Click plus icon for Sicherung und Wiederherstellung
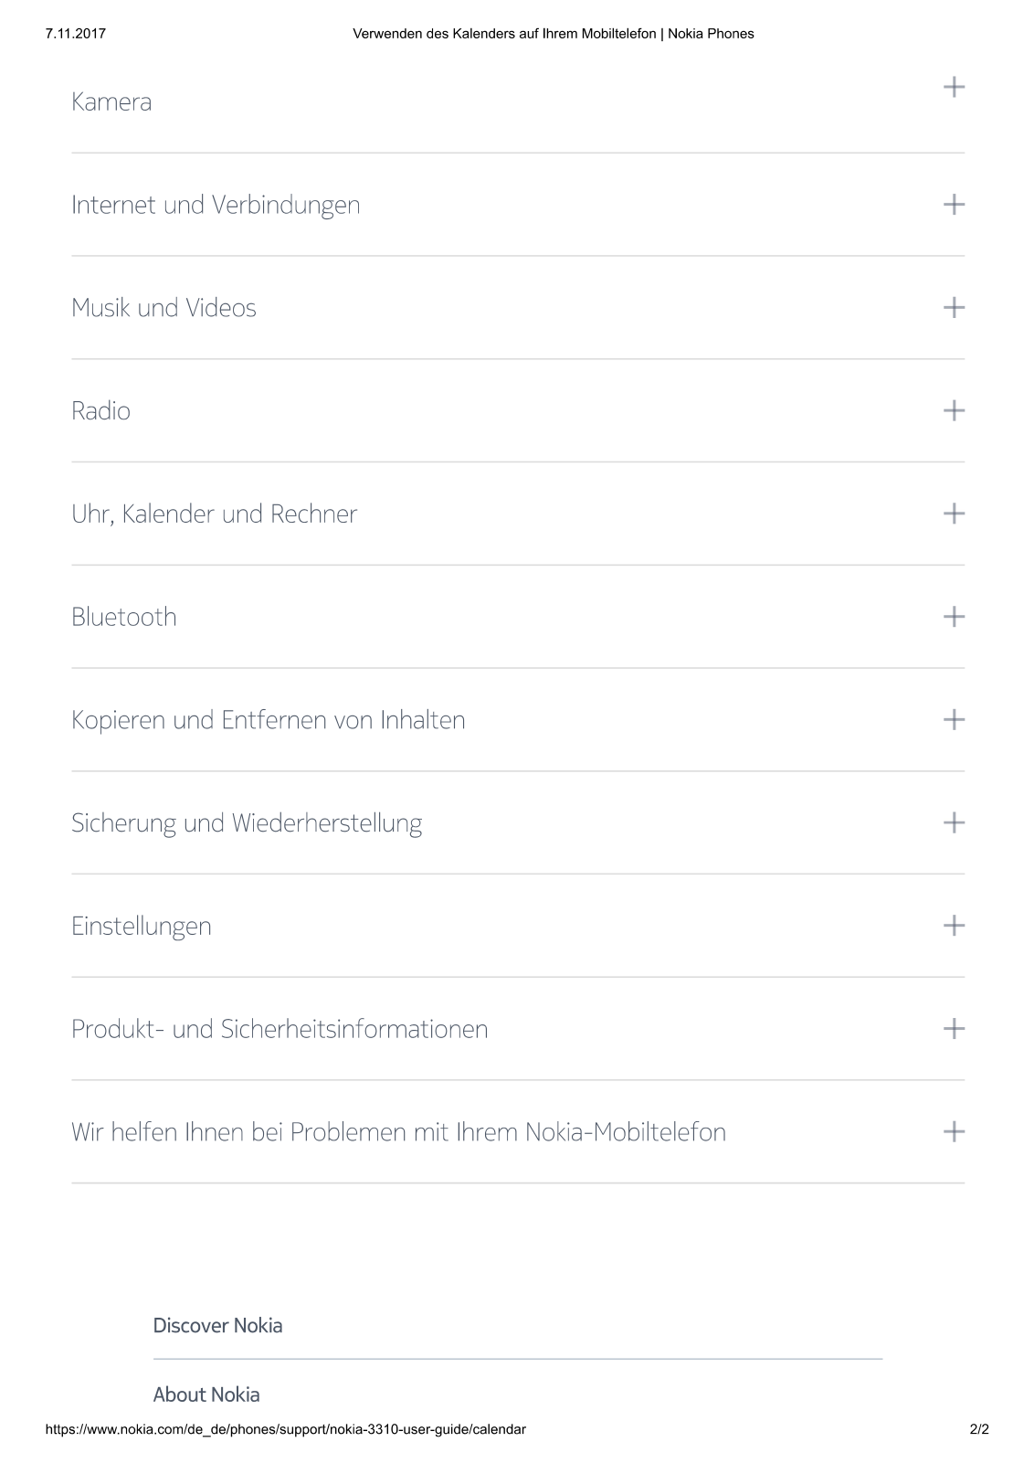Viewport: 1034px width, 1463px height. pos(954,822)
